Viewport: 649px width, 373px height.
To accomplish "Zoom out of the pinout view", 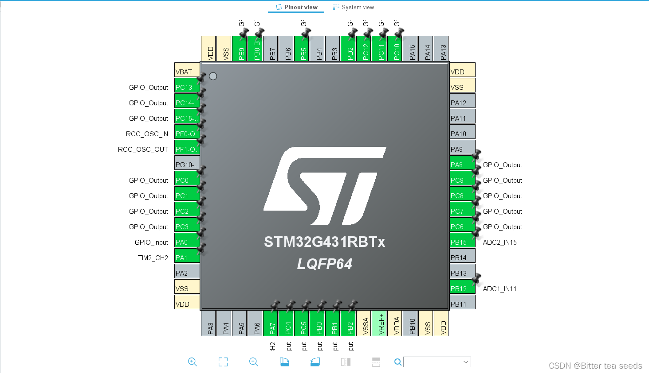I will [x=254, y=362].
